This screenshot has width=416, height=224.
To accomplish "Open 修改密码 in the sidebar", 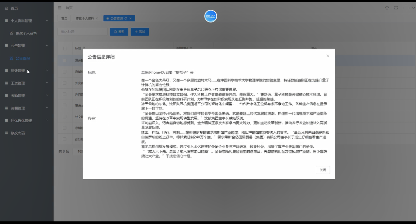I will 27,133.
